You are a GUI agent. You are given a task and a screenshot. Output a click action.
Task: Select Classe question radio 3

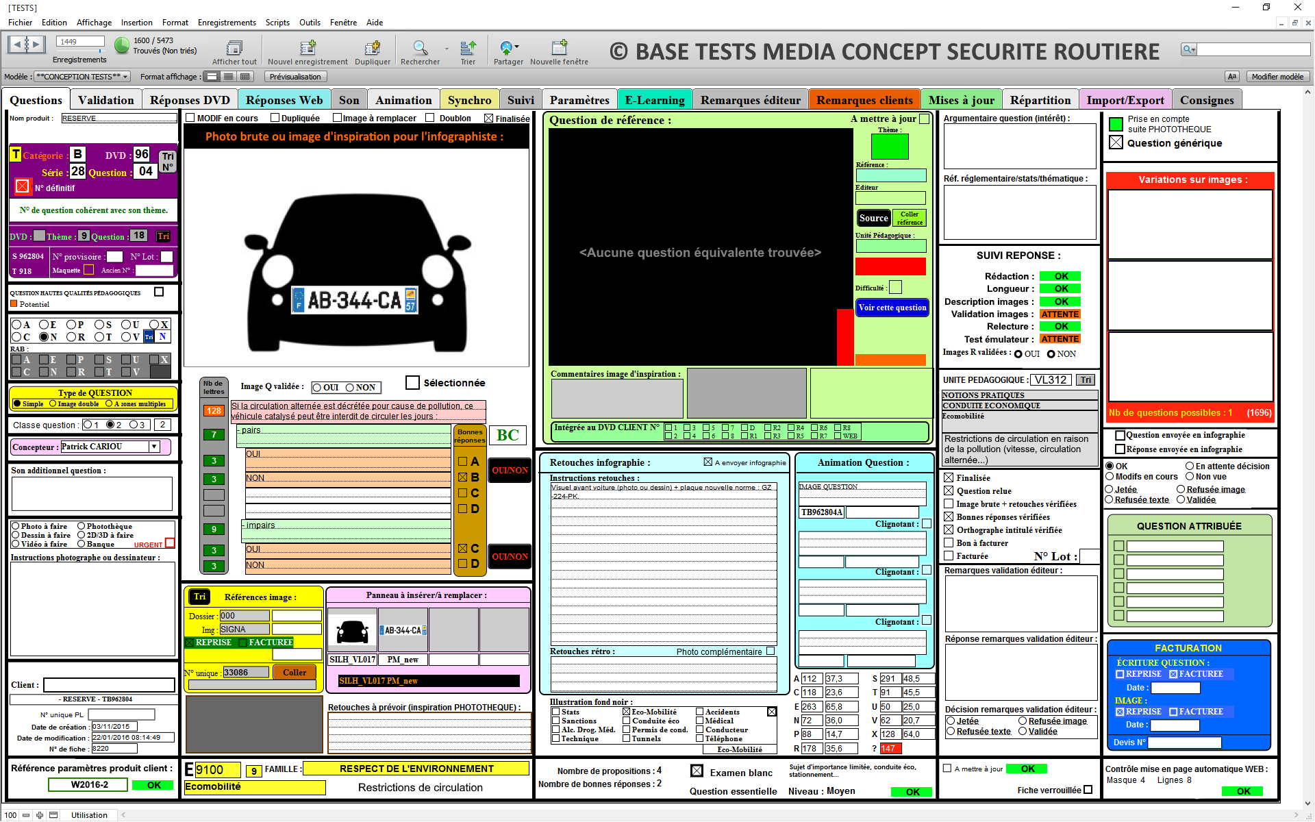pyautogui.click(x=134, y=425)
